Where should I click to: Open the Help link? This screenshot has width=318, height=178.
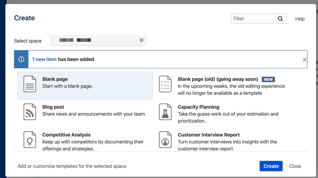click(x=300, y=19)
